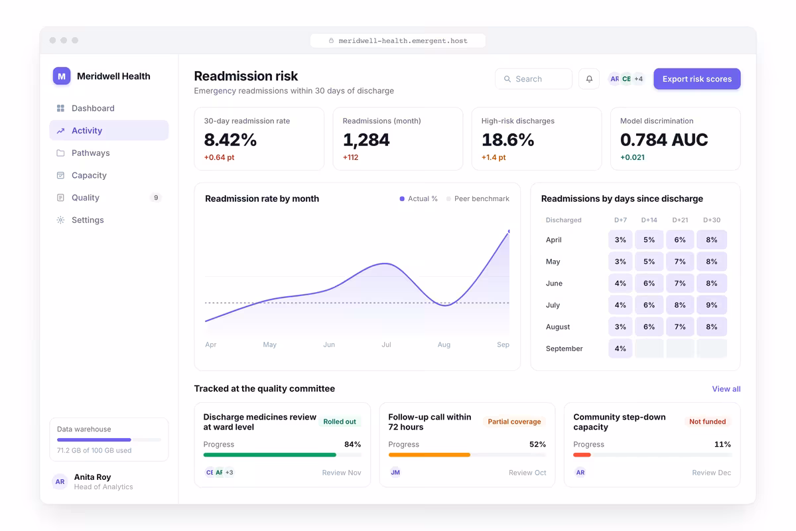Click Follow-up call within 72 hours title
The image size is (796, 531).
click(x=430, y=422)
